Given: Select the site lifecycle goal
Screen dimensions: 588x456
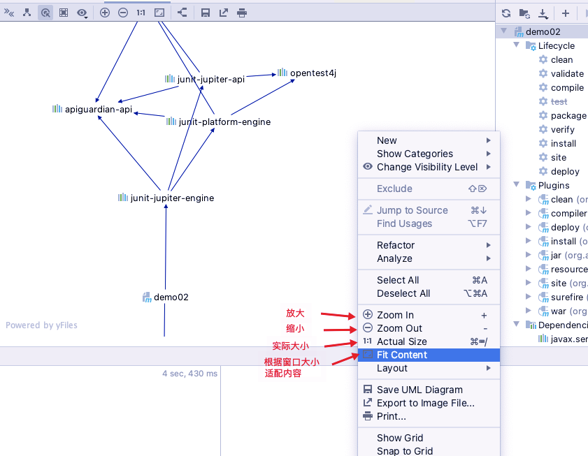Looking at the screenshot, I should tap(552, 157).
